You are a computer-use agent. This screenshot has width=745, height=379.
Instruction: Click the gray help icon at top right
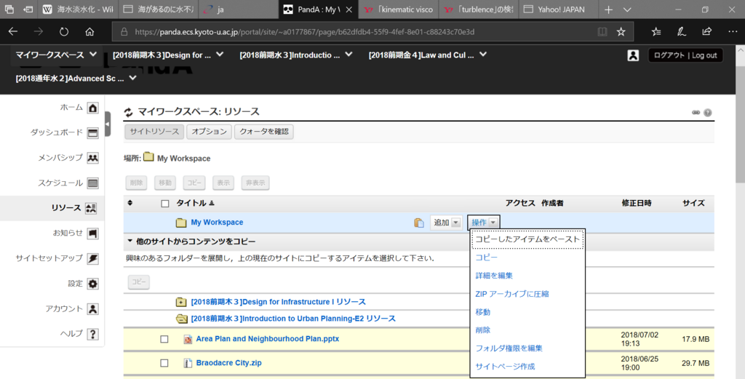coord(707,113)
